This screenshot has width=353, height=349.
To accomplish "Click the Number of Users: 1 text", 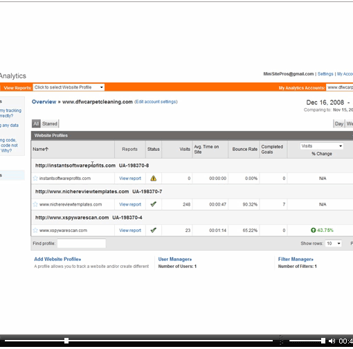I will [177, 267].
